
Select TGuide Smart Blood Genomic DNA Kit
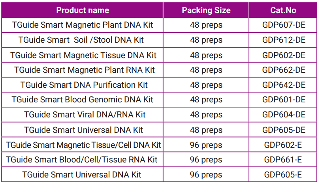(x=83, y=100)
